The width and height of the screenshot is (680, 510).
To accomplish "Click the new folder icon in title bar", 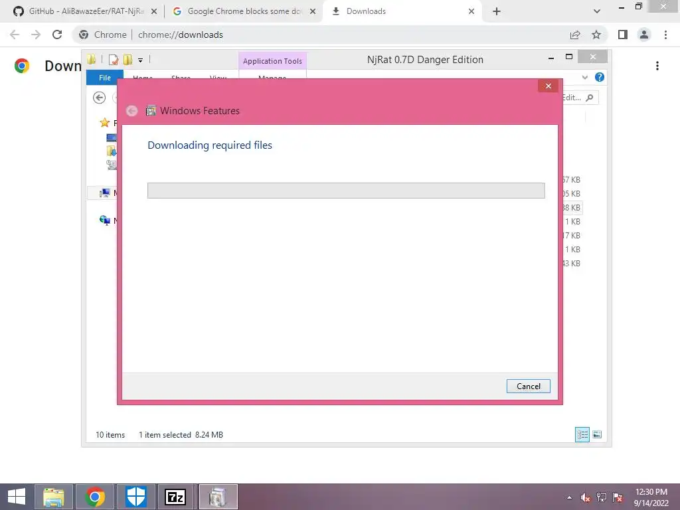I will coord(127,59).
